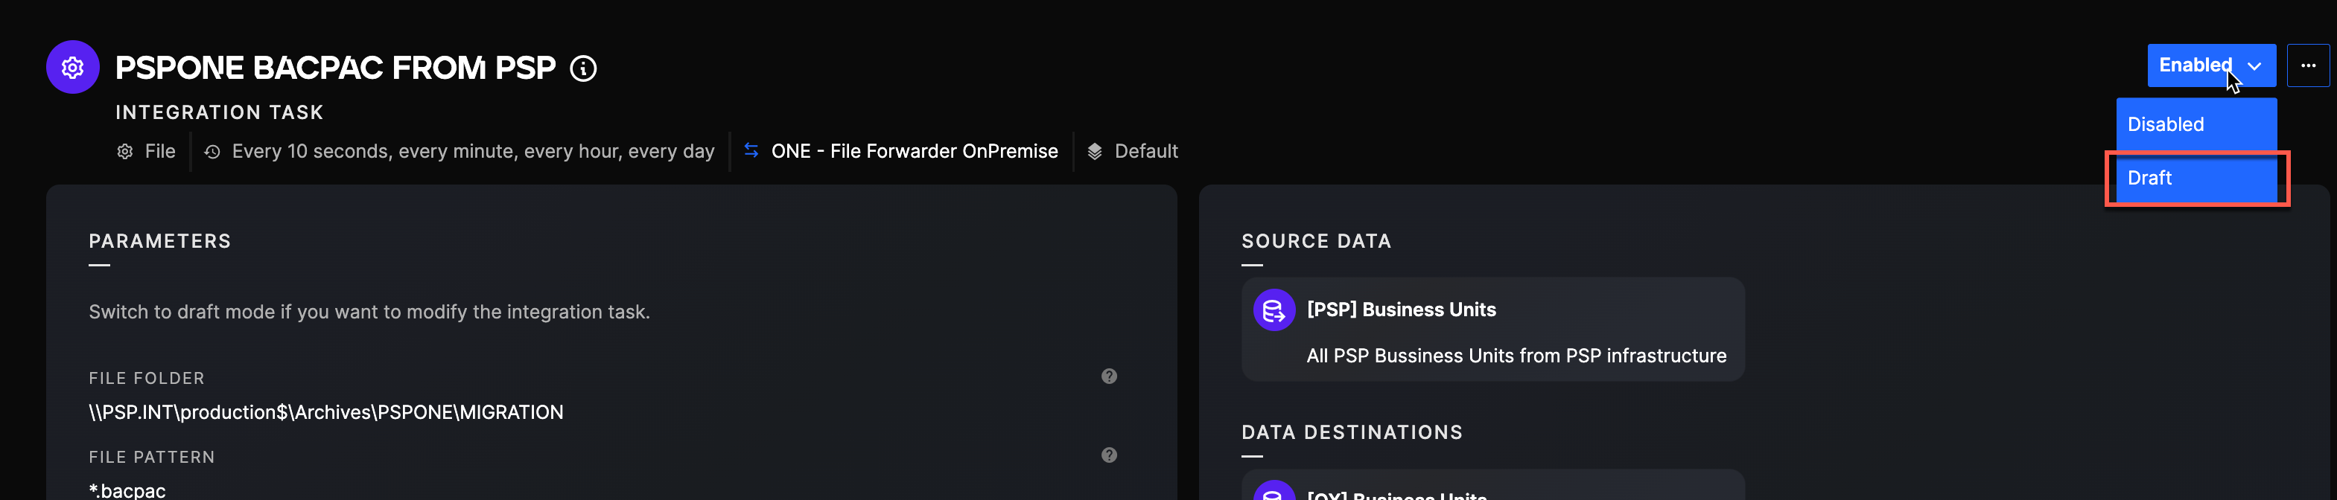Open the [PSP] Business Units source
Viewport: 2337px width, 500px height.
[x=1401, y=310]
